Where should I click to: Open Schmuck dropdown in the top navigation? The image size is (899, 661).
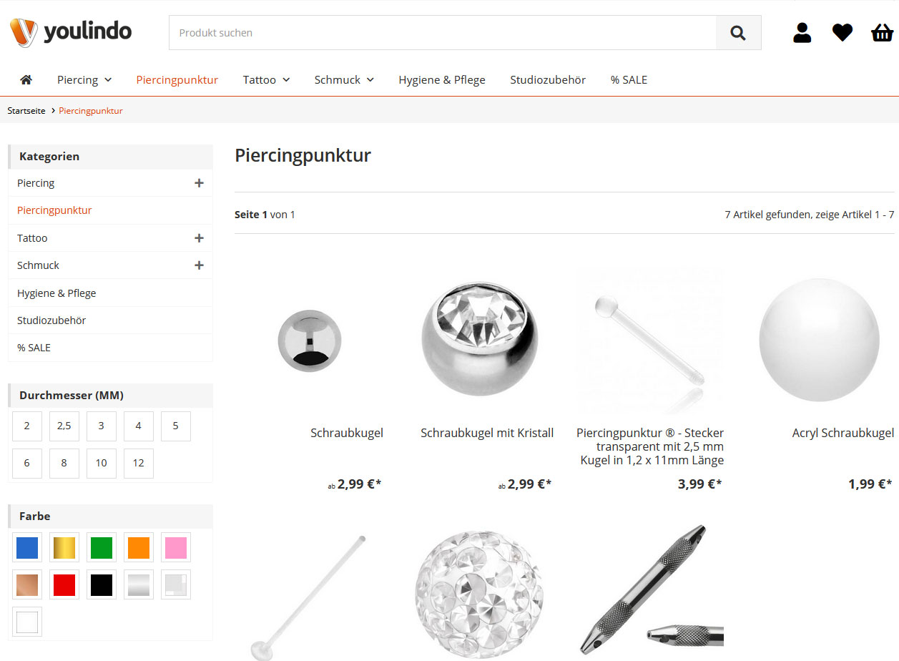pyautogui.click(x=344, y=79)
